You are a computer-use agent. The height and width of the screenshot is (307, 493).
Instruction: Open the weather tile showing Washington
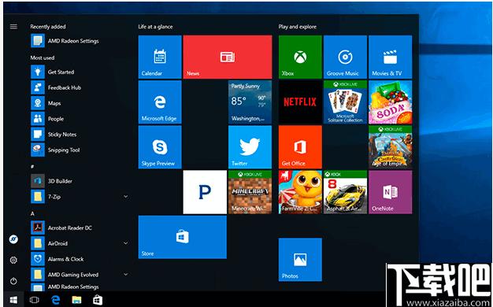pyautogui.click(x=250, y=102)
